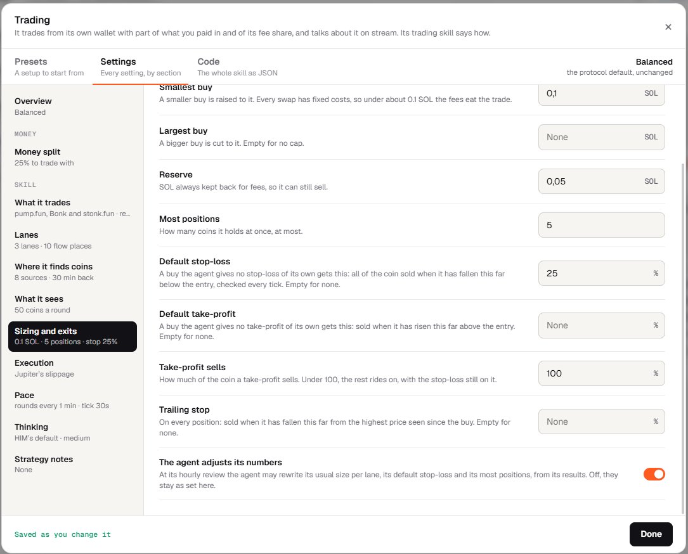The width and height of the screenshot is (688, 554).
Task: Select Overview in the sidebar
Action: click(x=72, y=106)
